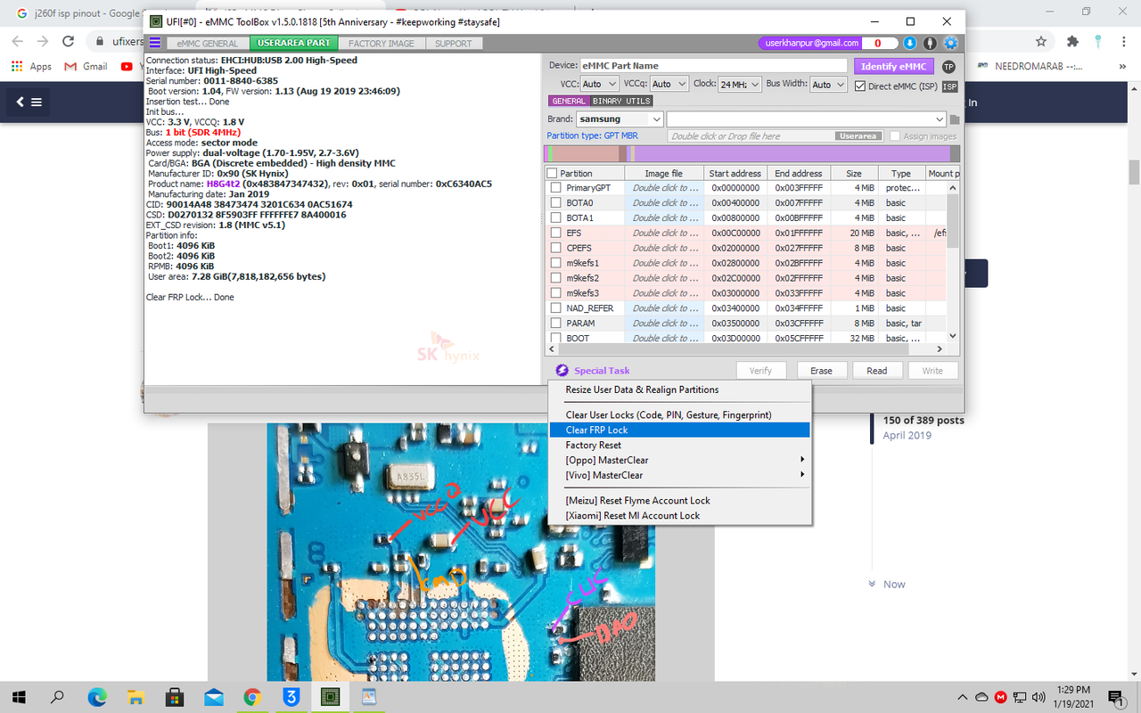This screenshot has height=713, width=1141.
Task: Choose Factory Reset from the Special Task menu
Action: pyautogui.click(x=679, y=445)
